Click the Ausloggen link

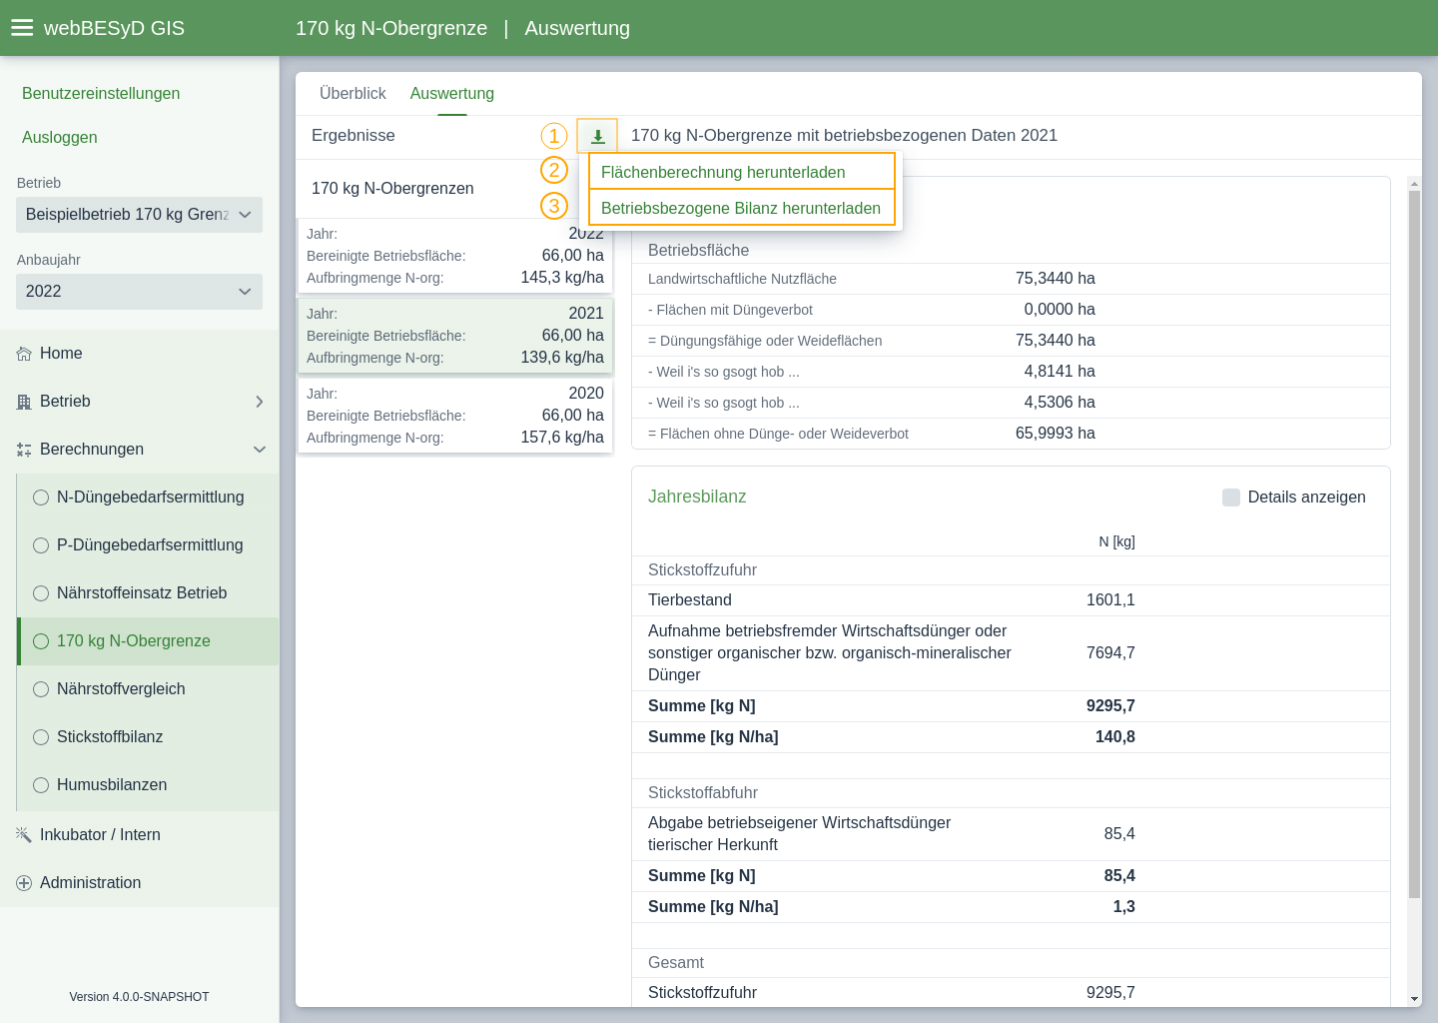pos(60,137)
